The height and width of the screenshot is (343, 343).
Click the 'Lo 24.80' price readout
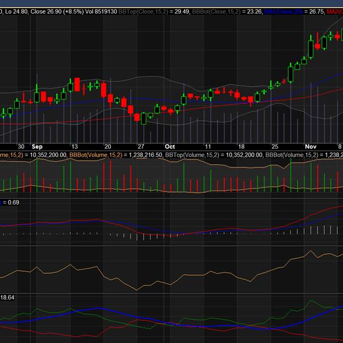pyautogui.click(x=17, y=11)
